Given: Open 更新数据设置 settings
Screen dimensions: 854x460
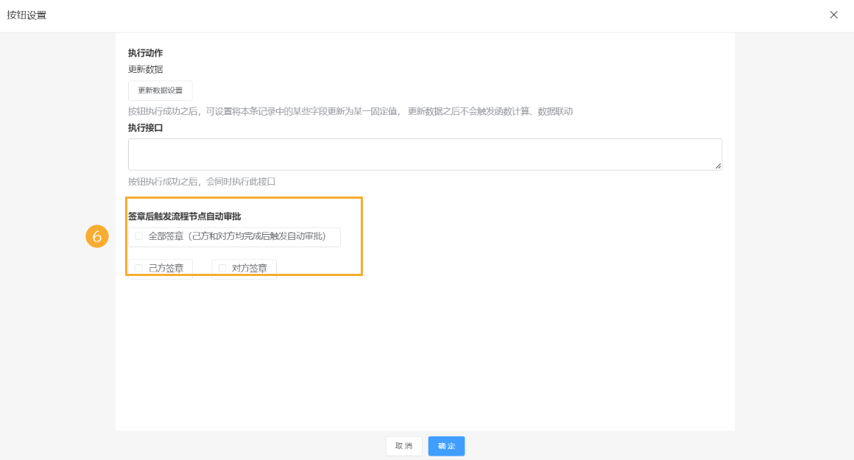Looking at the screenshot, I should coord(160,91).
